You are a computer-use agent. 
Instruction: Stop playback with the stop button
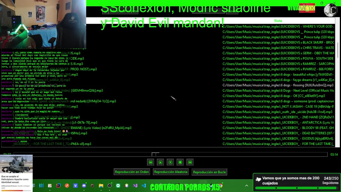click(180, 162)
